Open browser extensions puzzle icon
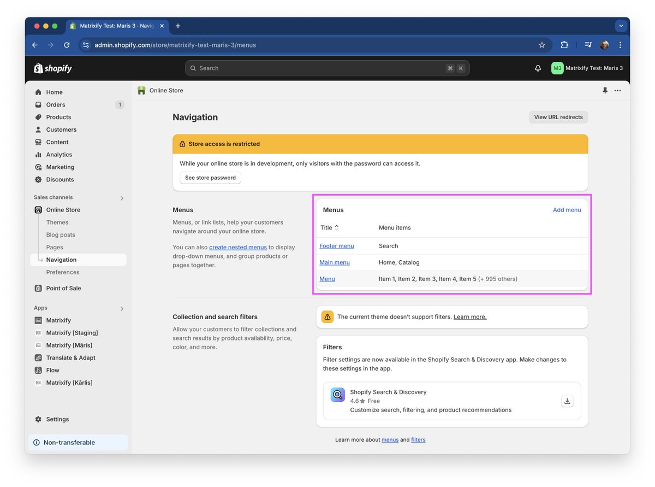The height and width of the screenshot is (487, 655). [x=564, y=45]
